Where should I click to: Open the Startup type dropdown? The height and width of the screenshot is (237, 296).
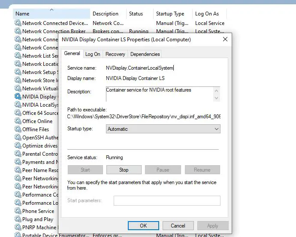click(x=163, y=129)
